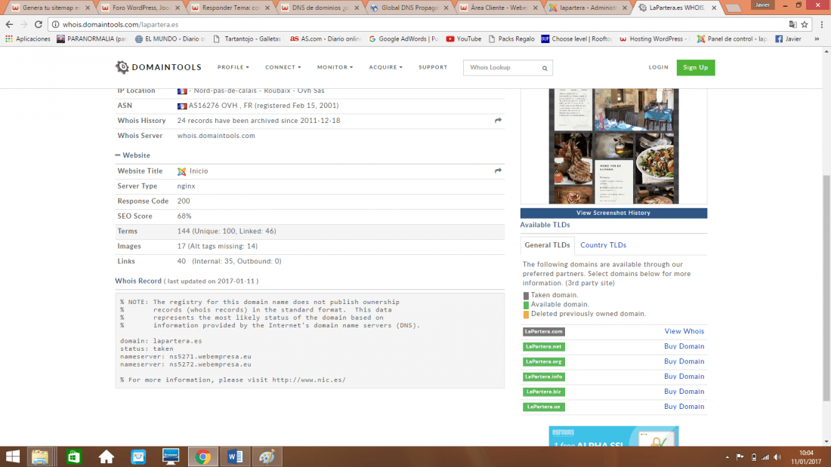Click Buy Domain for LaPartera.us
Image resolution: width=831 pixels, height=467 pixels.
pos(684,407)
